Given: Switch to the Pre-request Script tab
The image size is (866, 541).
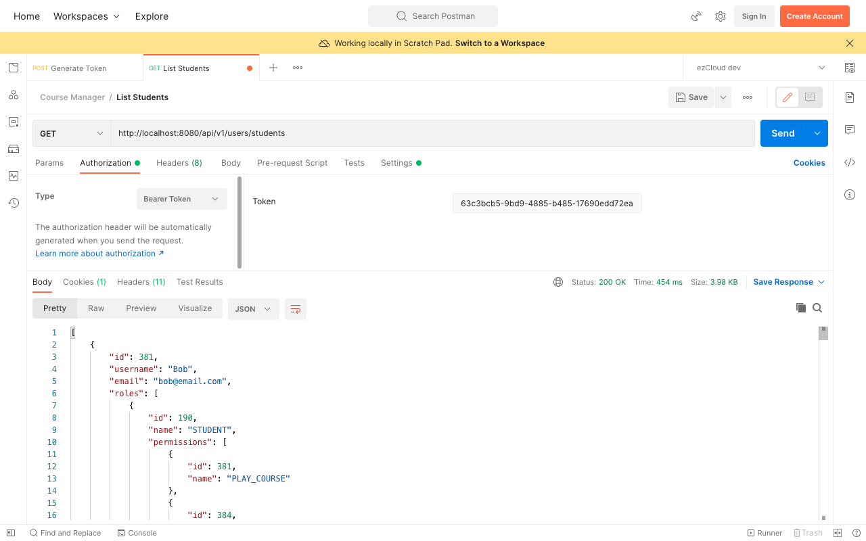Looking at the screenshot, I should [292, 163].
